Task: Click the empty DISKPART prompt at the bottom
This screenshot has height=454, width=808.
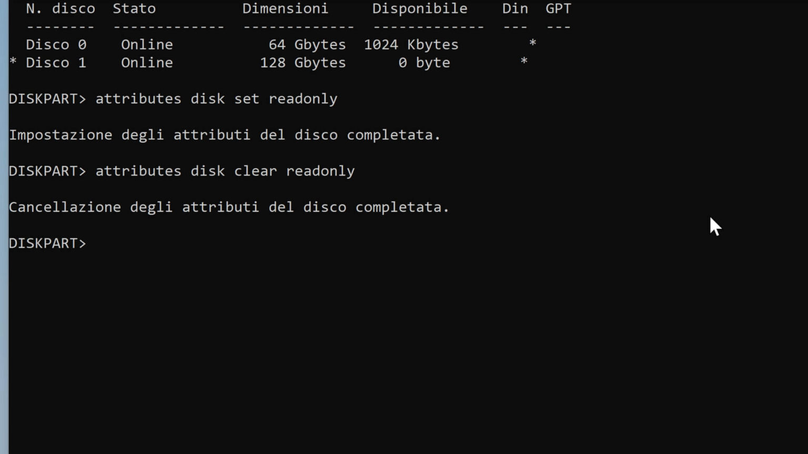Action: click(x=47, y=243)
